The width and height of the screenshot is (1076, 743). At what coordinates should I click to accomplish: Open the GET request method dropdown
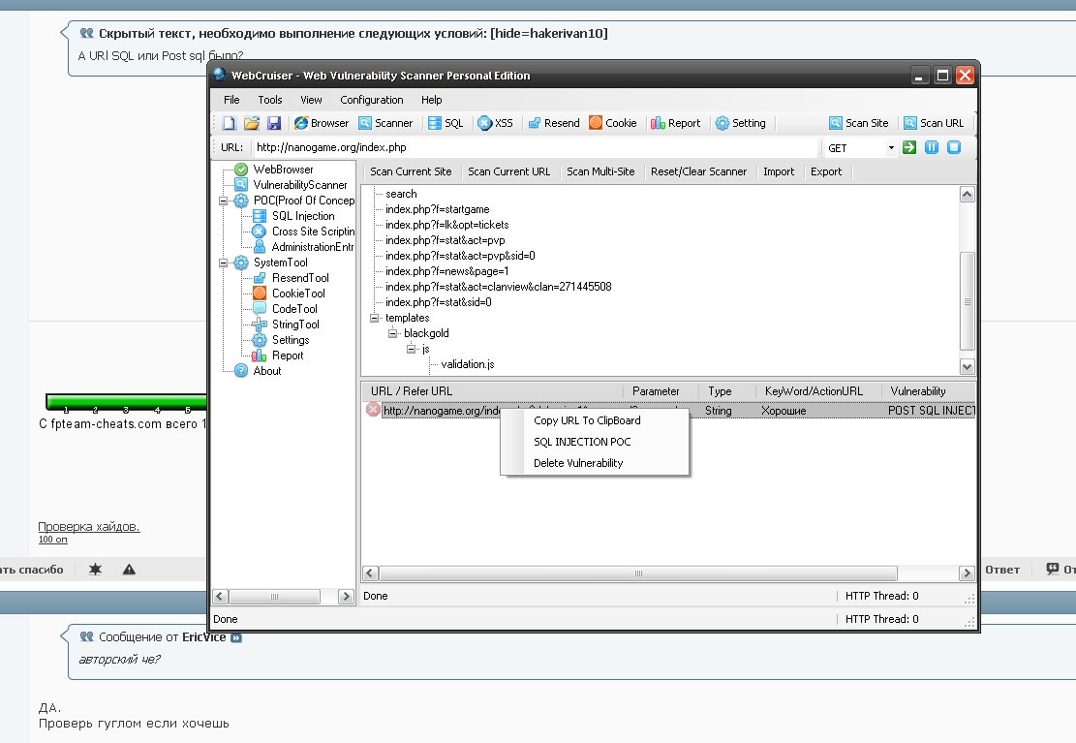point(891,147)
